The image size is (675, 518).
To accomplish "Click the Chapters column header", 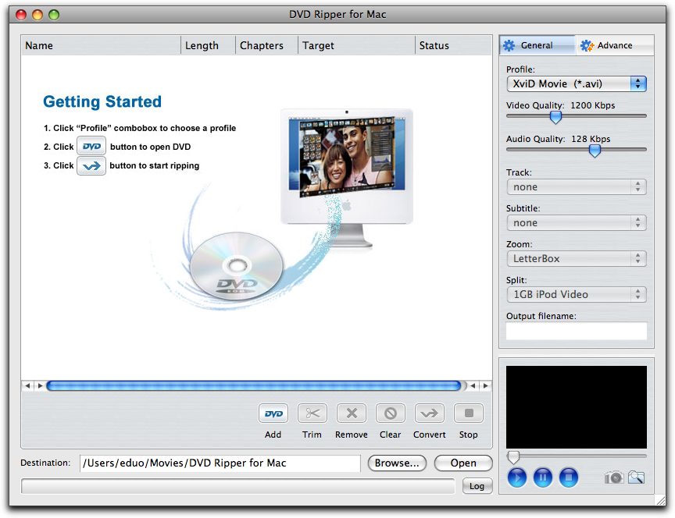I will pyautogui.click(x=266, y=45).
